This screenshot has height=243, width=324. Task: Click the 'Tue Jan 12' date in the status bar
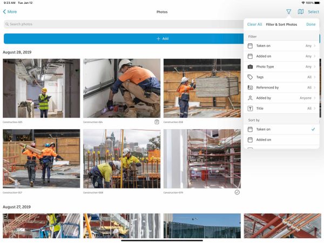tap(25, 3)
